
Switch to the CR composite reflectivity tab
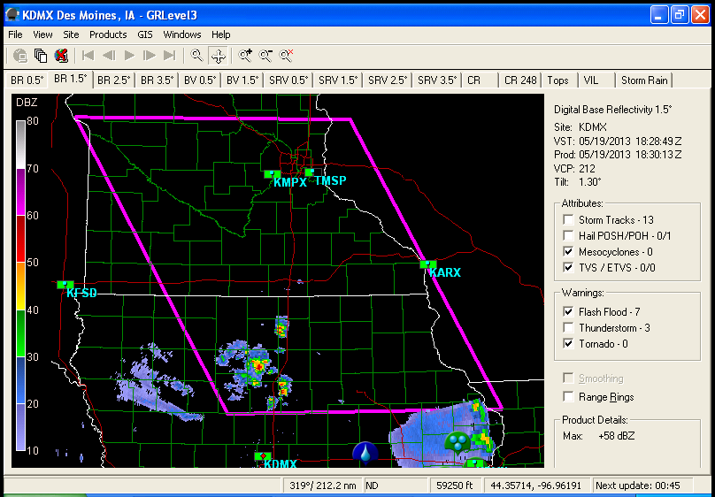click(x=481, y=80)
